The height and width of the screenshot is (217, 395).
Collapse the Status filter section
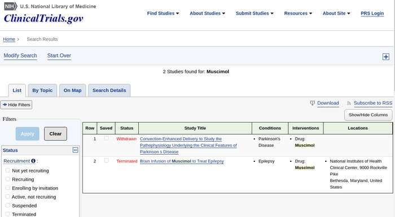pyautogui.click(x=75, y=150)
